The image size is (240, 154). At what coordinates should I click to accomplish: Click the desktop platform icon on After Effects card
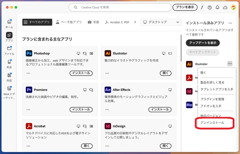point(170,90)
